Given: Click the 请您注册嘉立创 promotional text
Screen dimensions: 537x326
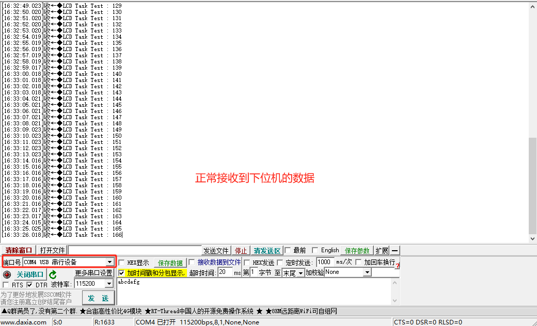Looking at the screenshot, I should click(x=36, y=302).
